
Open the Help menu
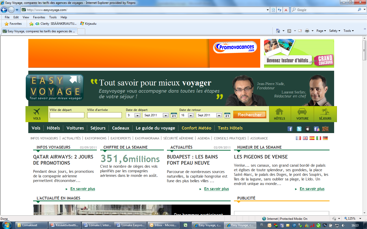(64, 17)
